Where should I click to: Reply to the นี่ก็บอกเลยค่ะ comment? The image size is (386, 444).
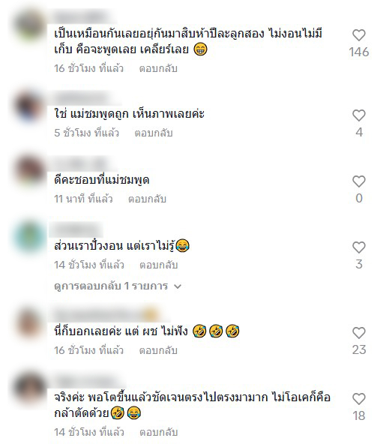tap(158, 350)
